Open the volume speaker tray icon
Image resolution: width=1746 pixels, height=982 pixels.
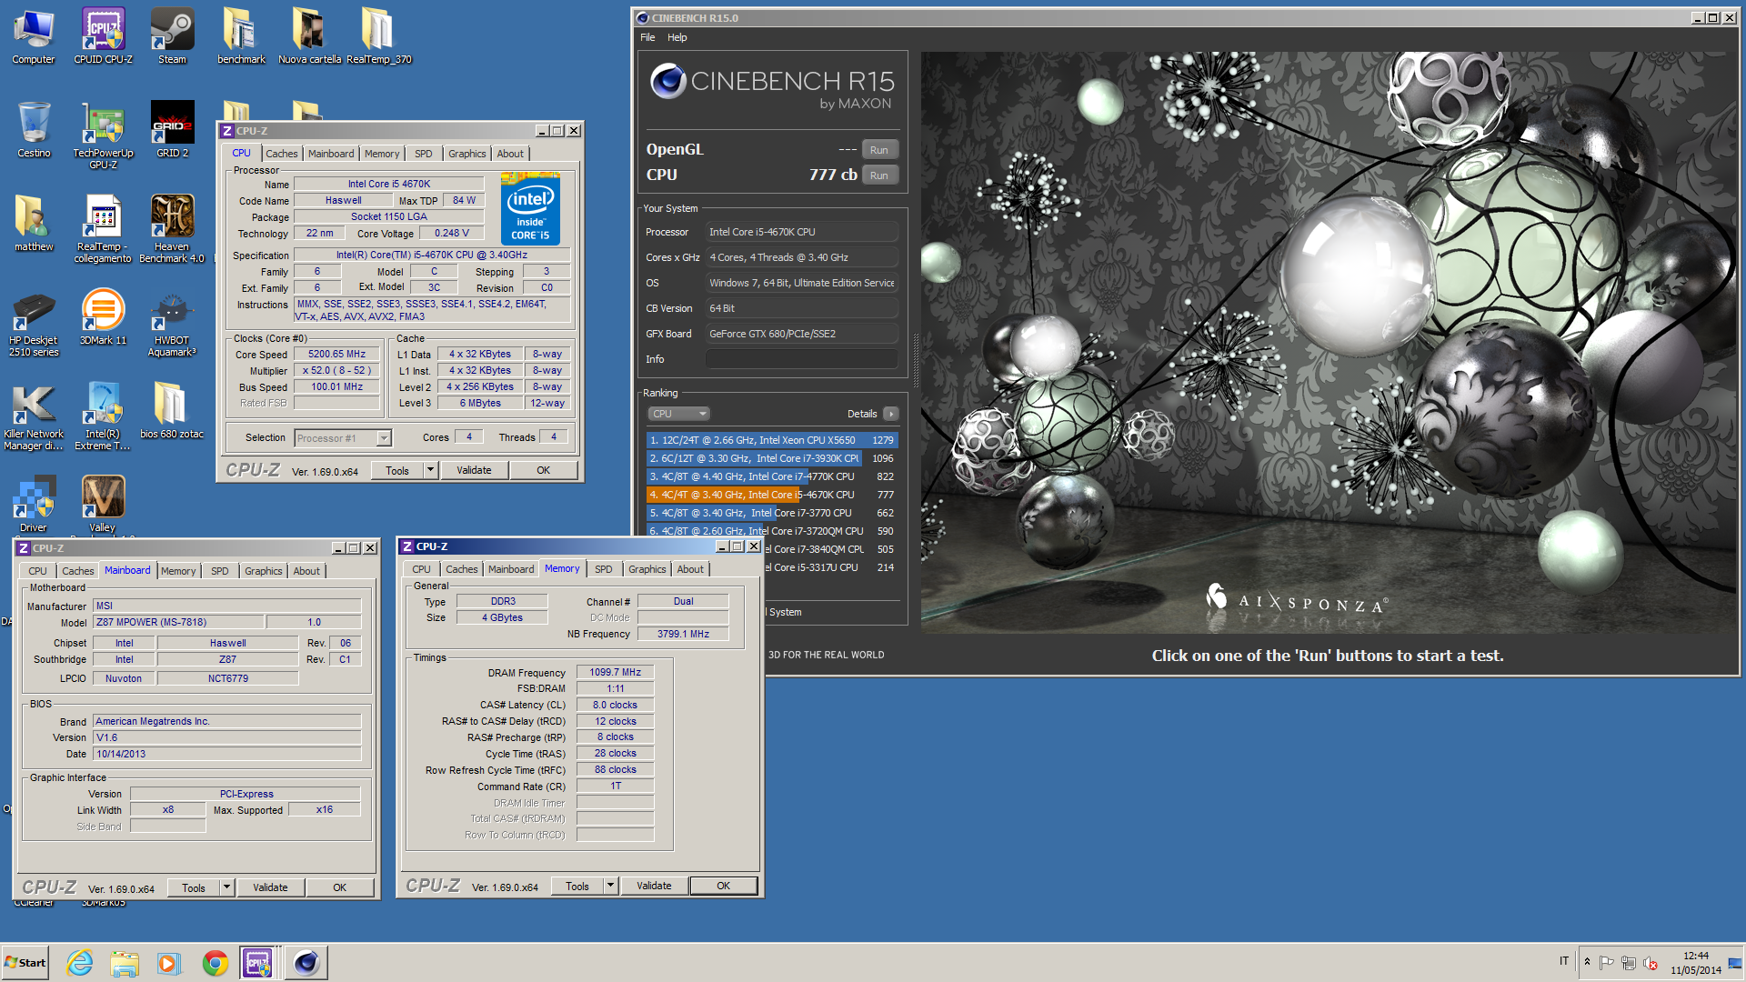point(1651,963)
